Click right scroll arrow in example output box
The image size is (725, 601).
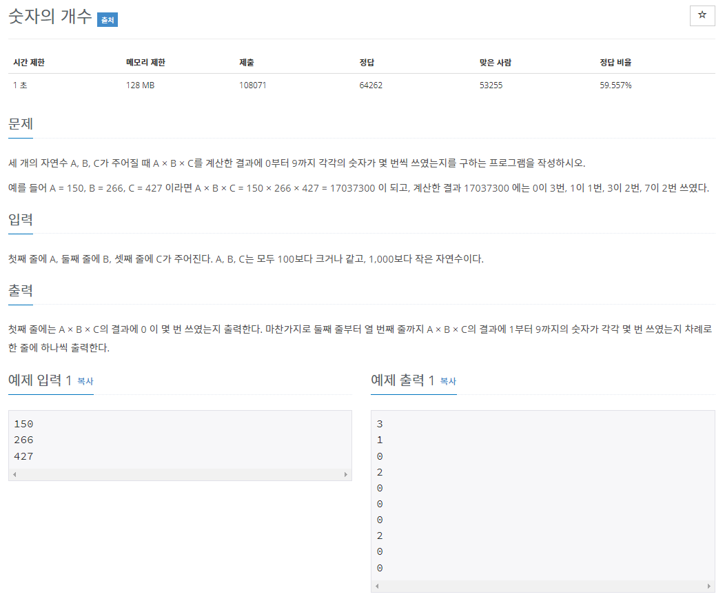pos(709,587)
